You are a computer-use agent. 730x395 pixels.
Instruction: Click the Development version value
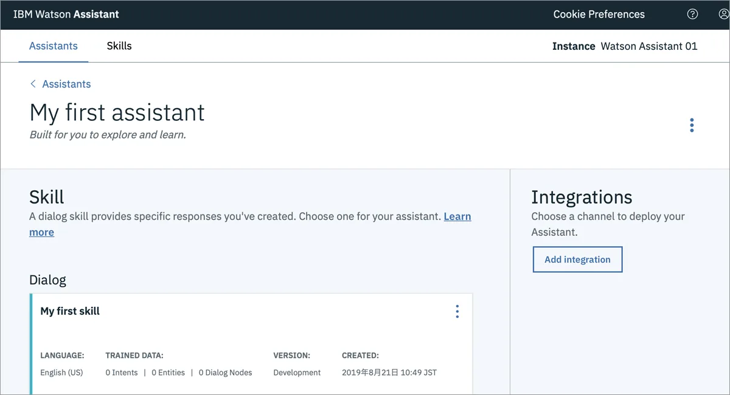tap(297, 373)
